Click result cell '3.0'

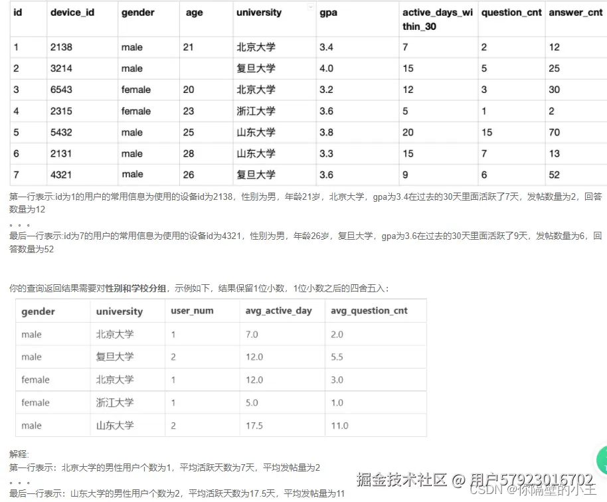coord(337,380)
